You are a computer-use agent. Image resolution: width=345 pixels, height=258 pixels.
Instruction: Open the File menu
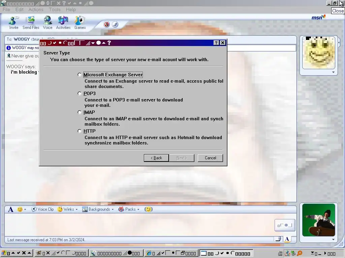6,9
